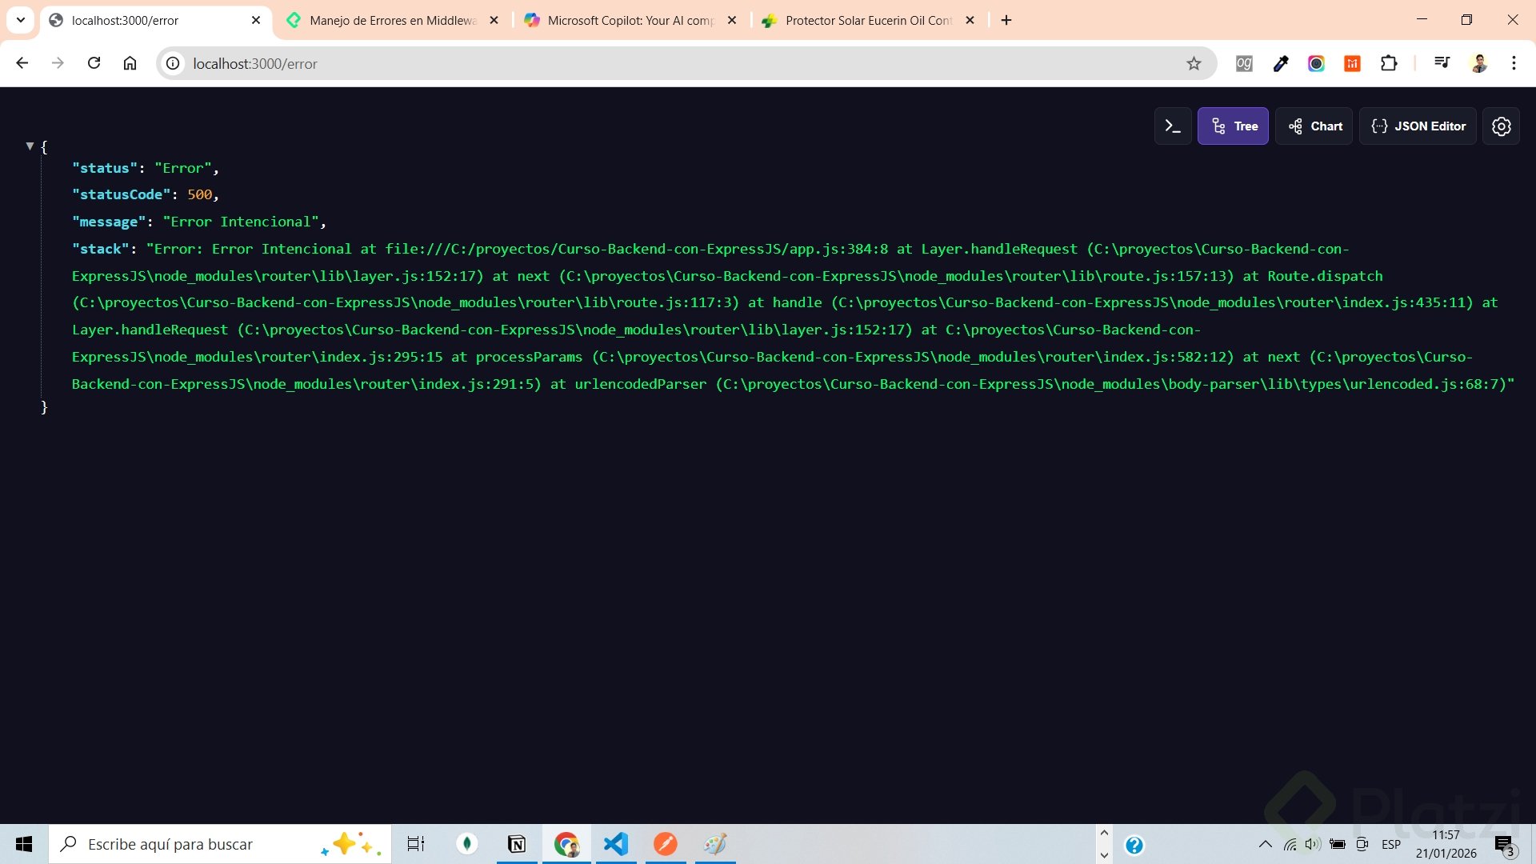Switch to Microsoft Copilot tab

[x=630, y=21]
